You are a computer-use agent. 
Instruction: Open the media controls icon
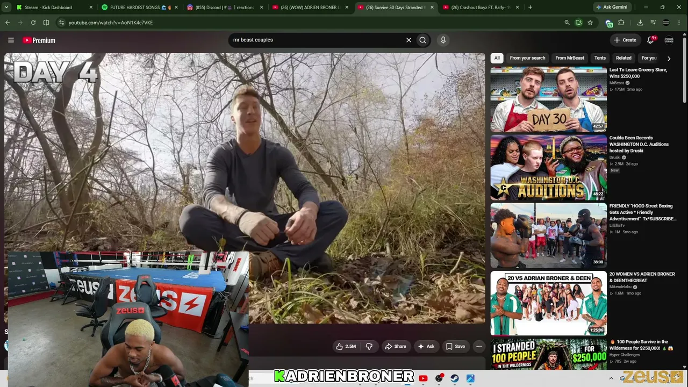653,23
